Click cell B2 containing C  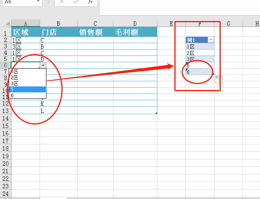click(59, 40)
